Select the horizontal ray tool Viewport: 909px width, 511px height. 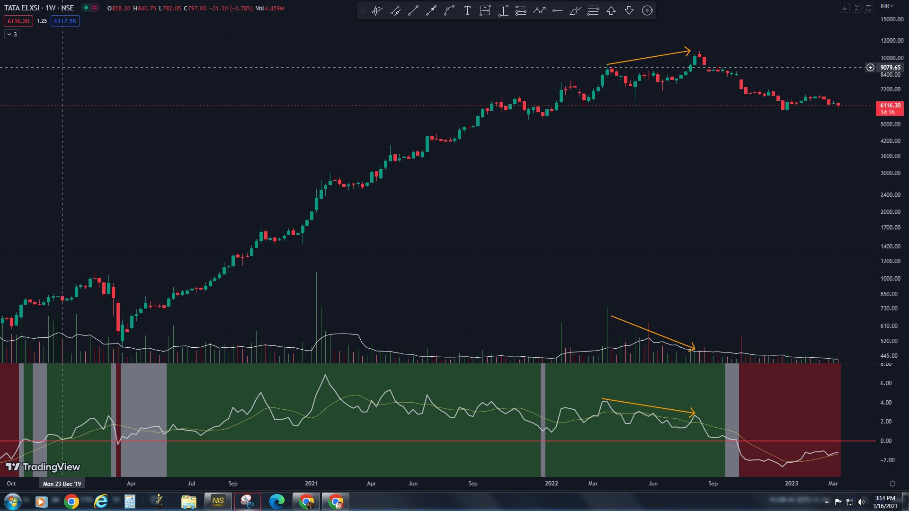[x=557, y=10]
